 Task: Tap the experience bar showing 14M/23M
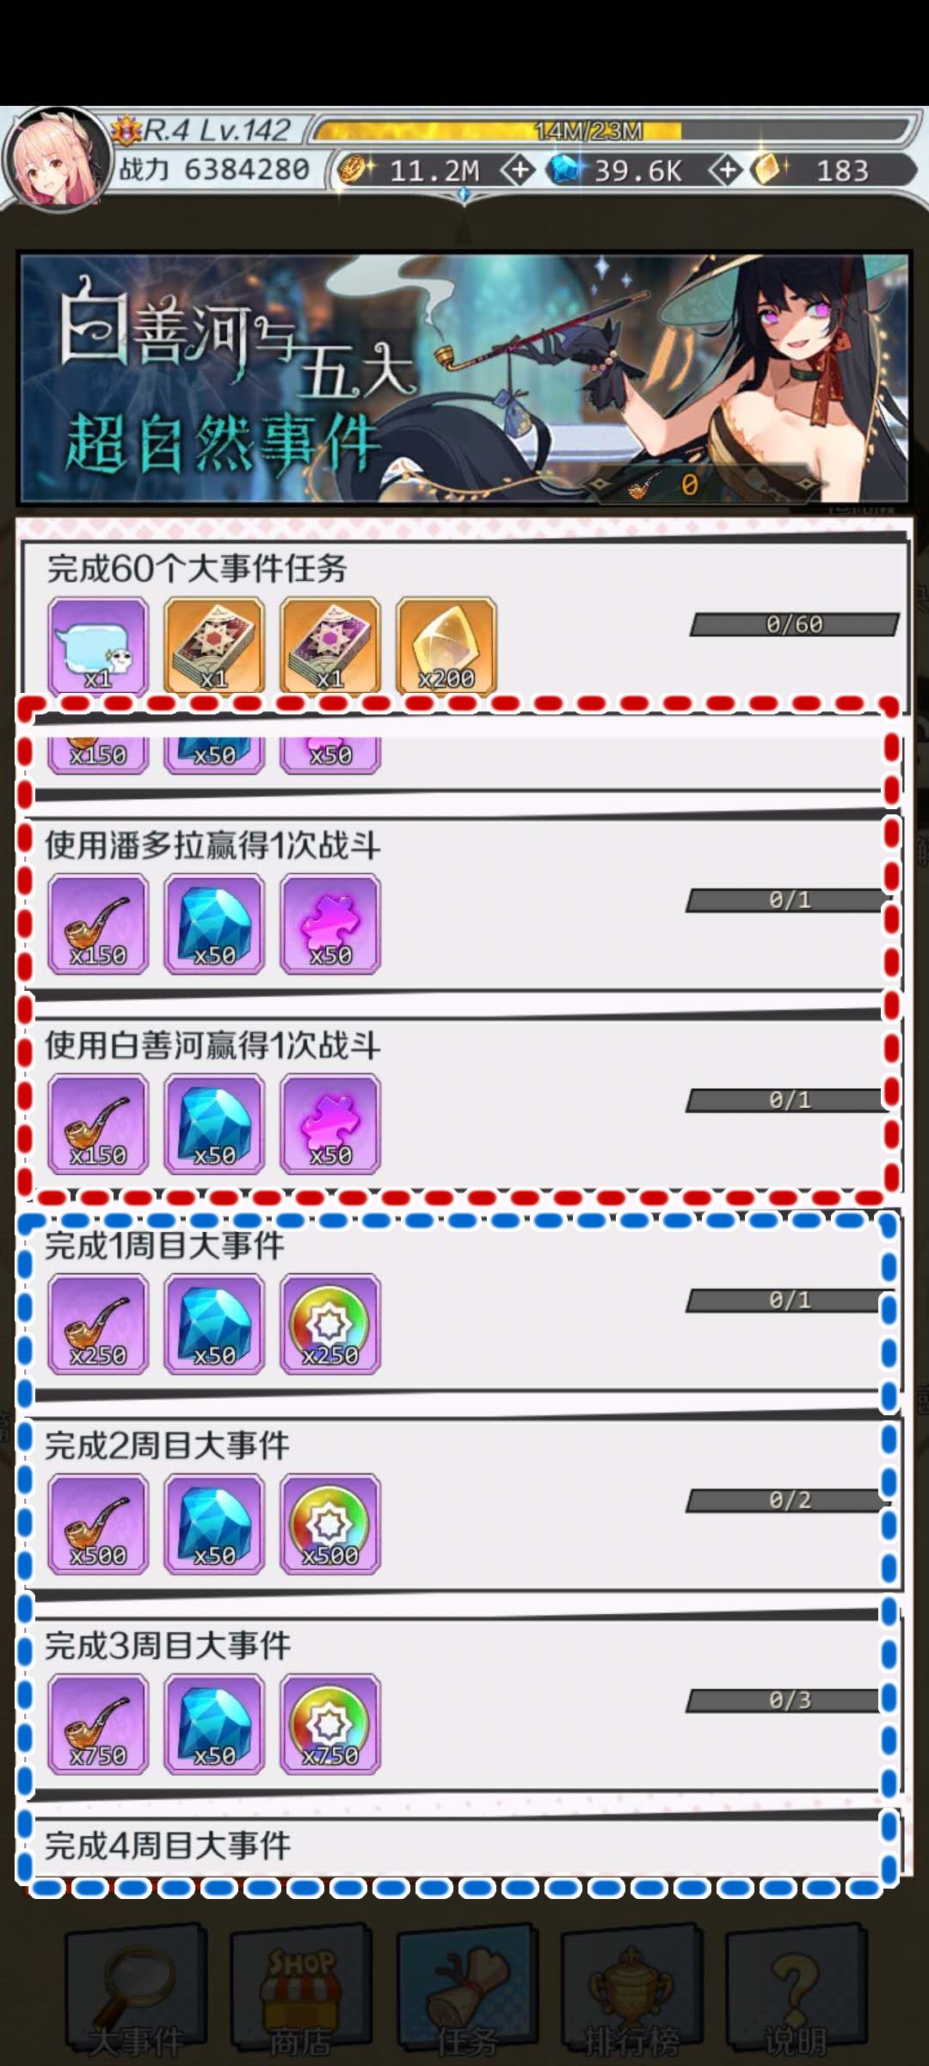coord(611,130)
